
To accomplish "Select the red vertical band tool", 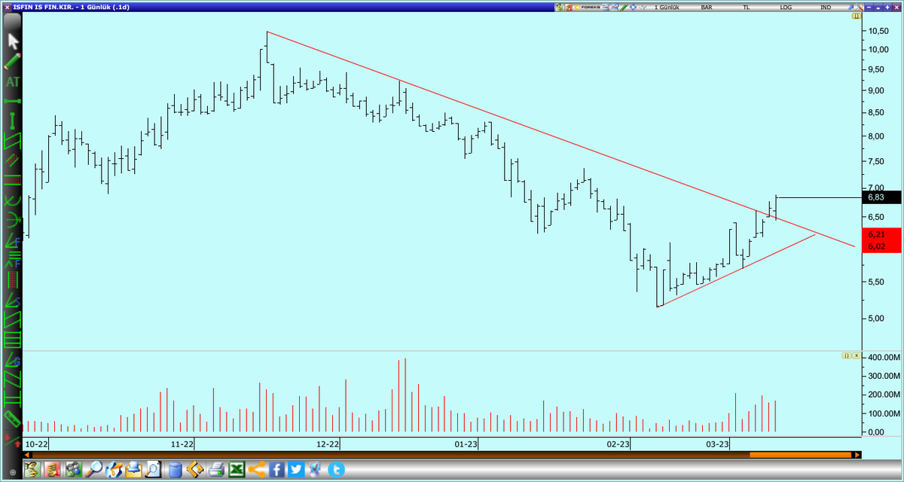I will point(13,279).
